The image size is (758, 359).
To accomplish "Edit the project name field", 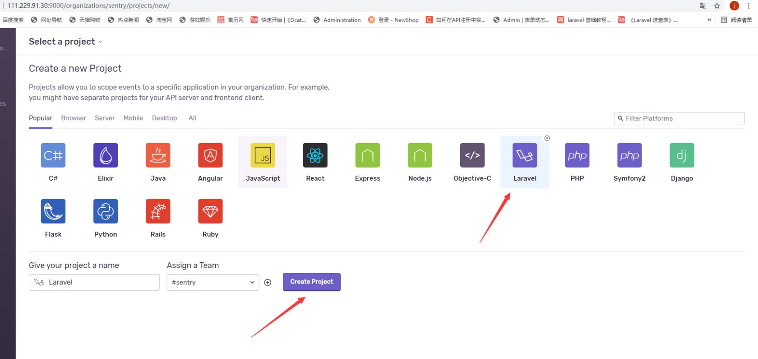I will [94, 283].
